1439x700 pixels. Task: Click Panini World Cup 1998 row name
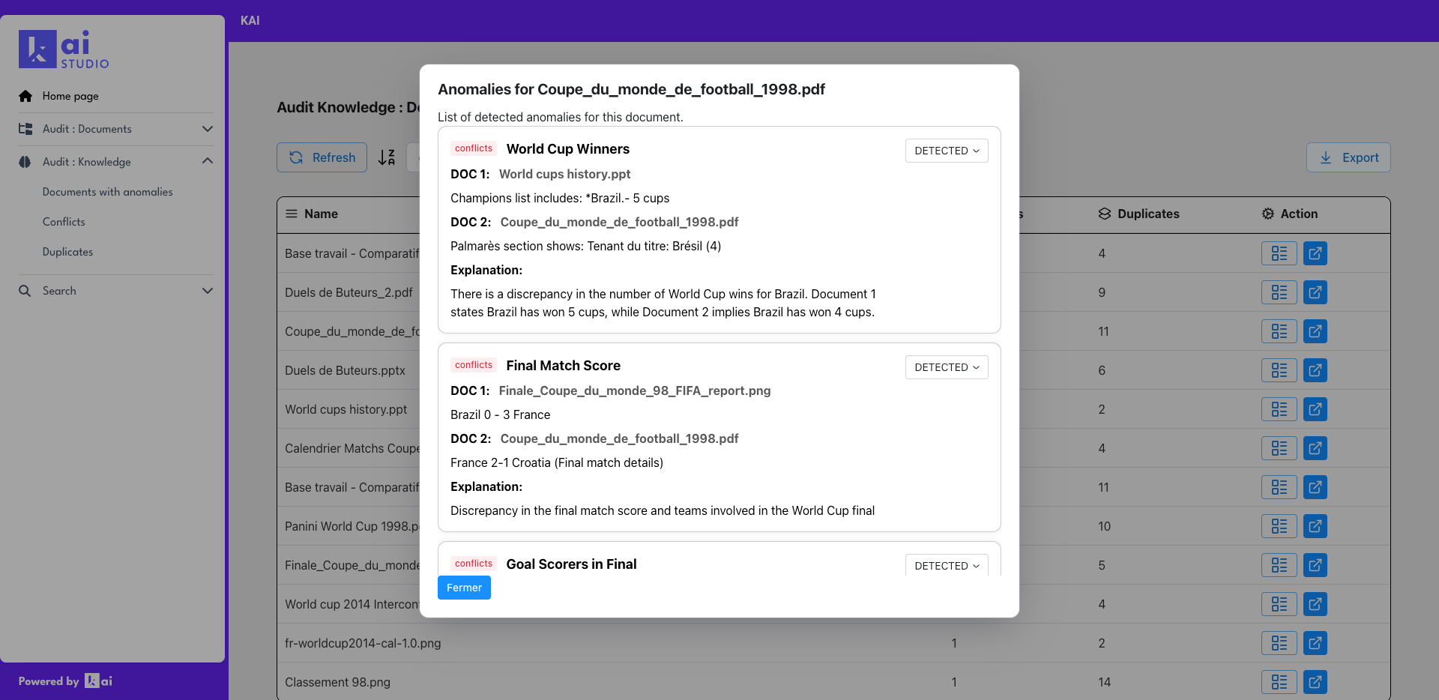point(352,526)
